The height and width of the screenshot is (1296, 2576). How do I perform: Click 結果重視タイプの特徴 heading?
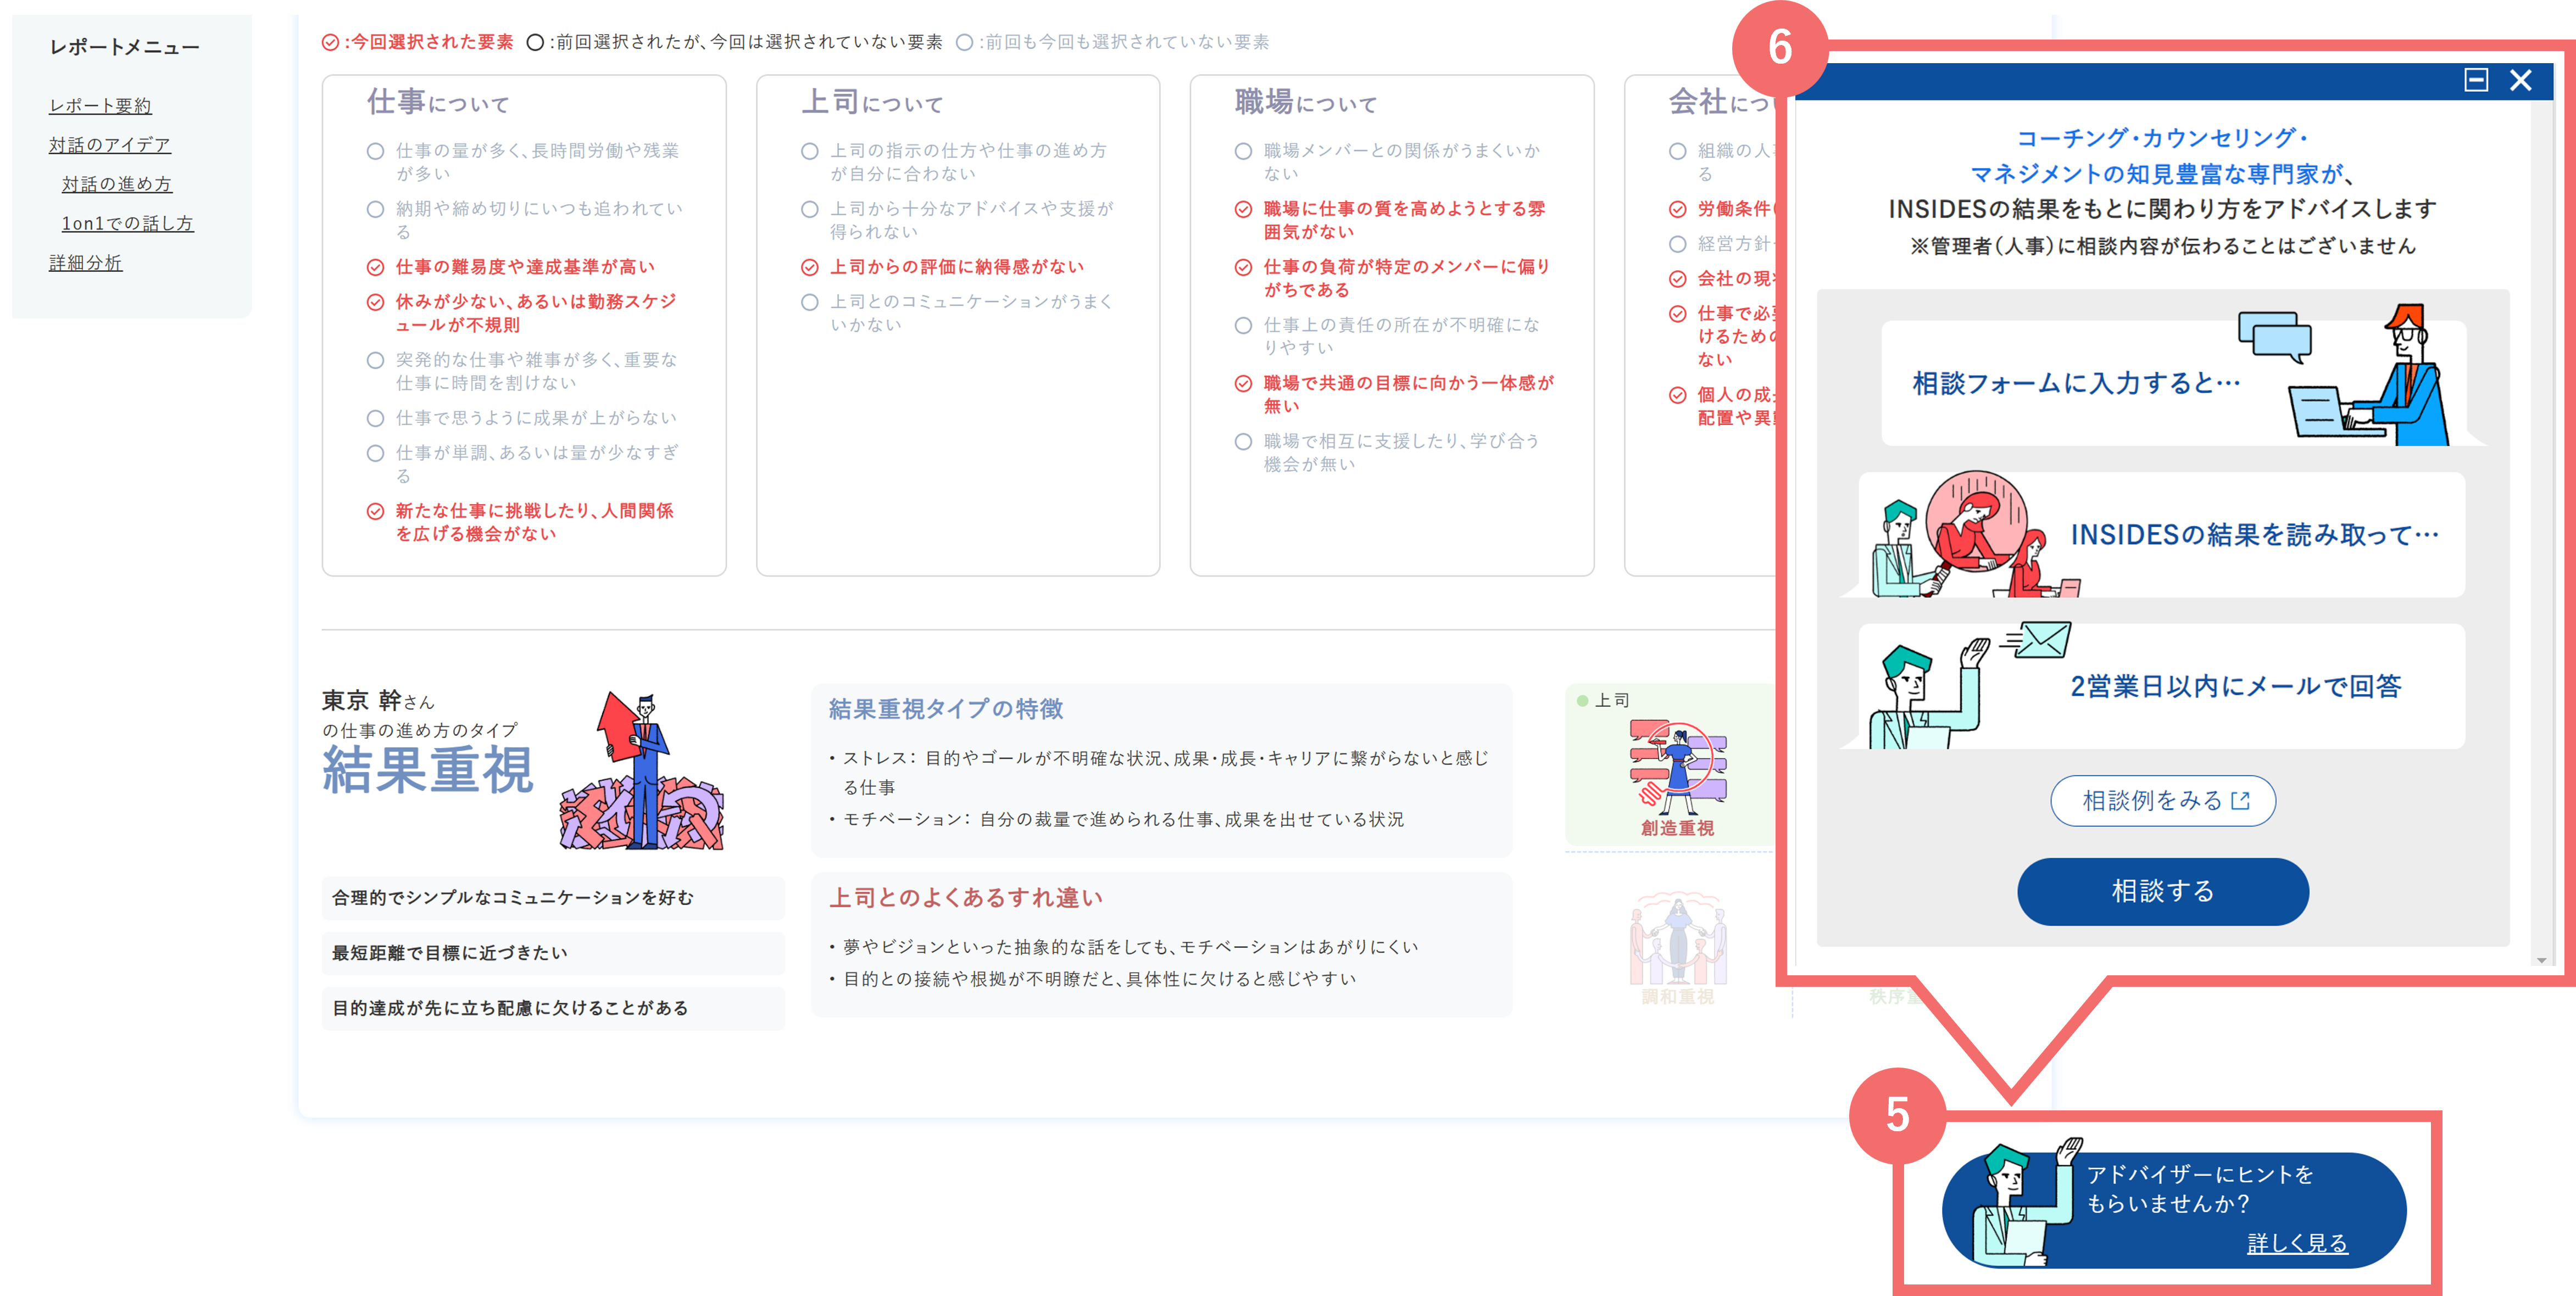point(945,708)
